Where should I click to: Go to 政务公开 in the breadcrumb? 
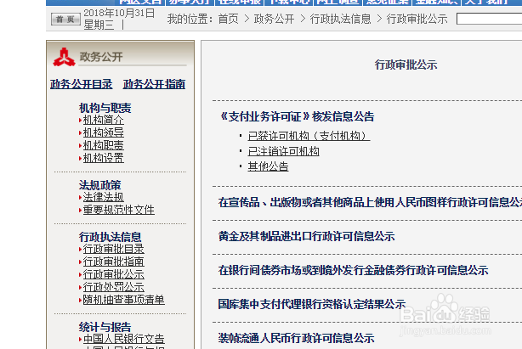274,19
